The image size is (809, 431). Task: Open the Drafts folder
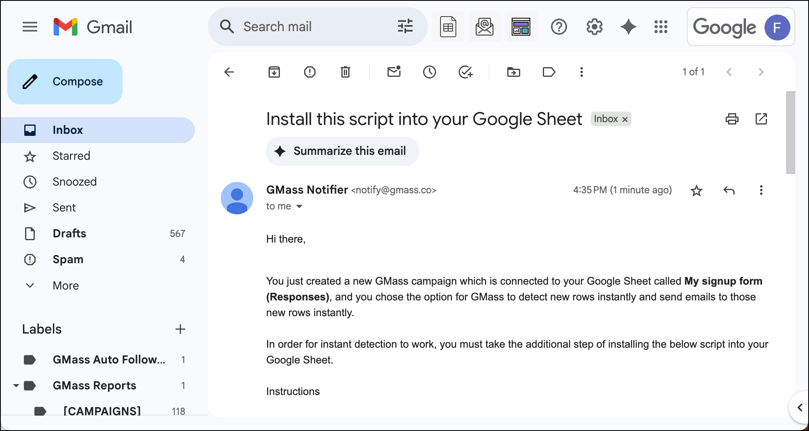[70, 234]
